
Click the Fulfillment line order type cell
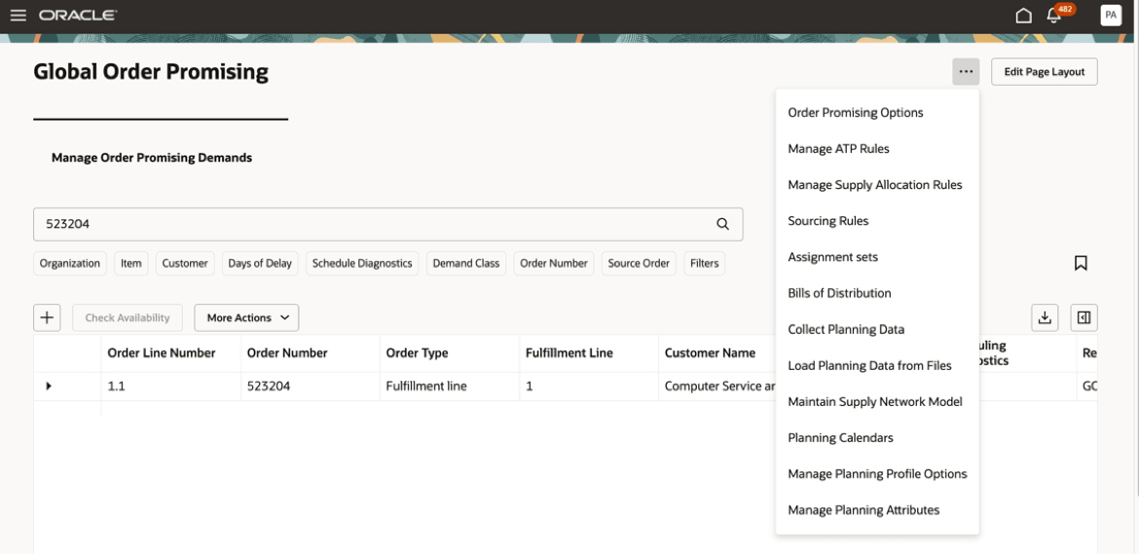tap(450, 387)
